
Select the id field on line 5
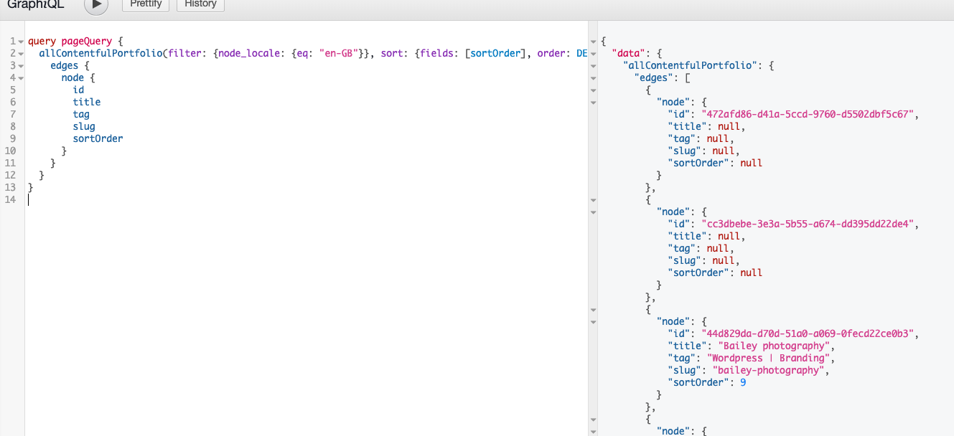[78, 90]
